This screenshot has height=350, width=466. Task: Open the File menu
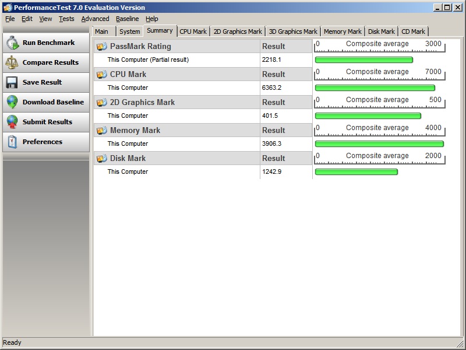10,19
